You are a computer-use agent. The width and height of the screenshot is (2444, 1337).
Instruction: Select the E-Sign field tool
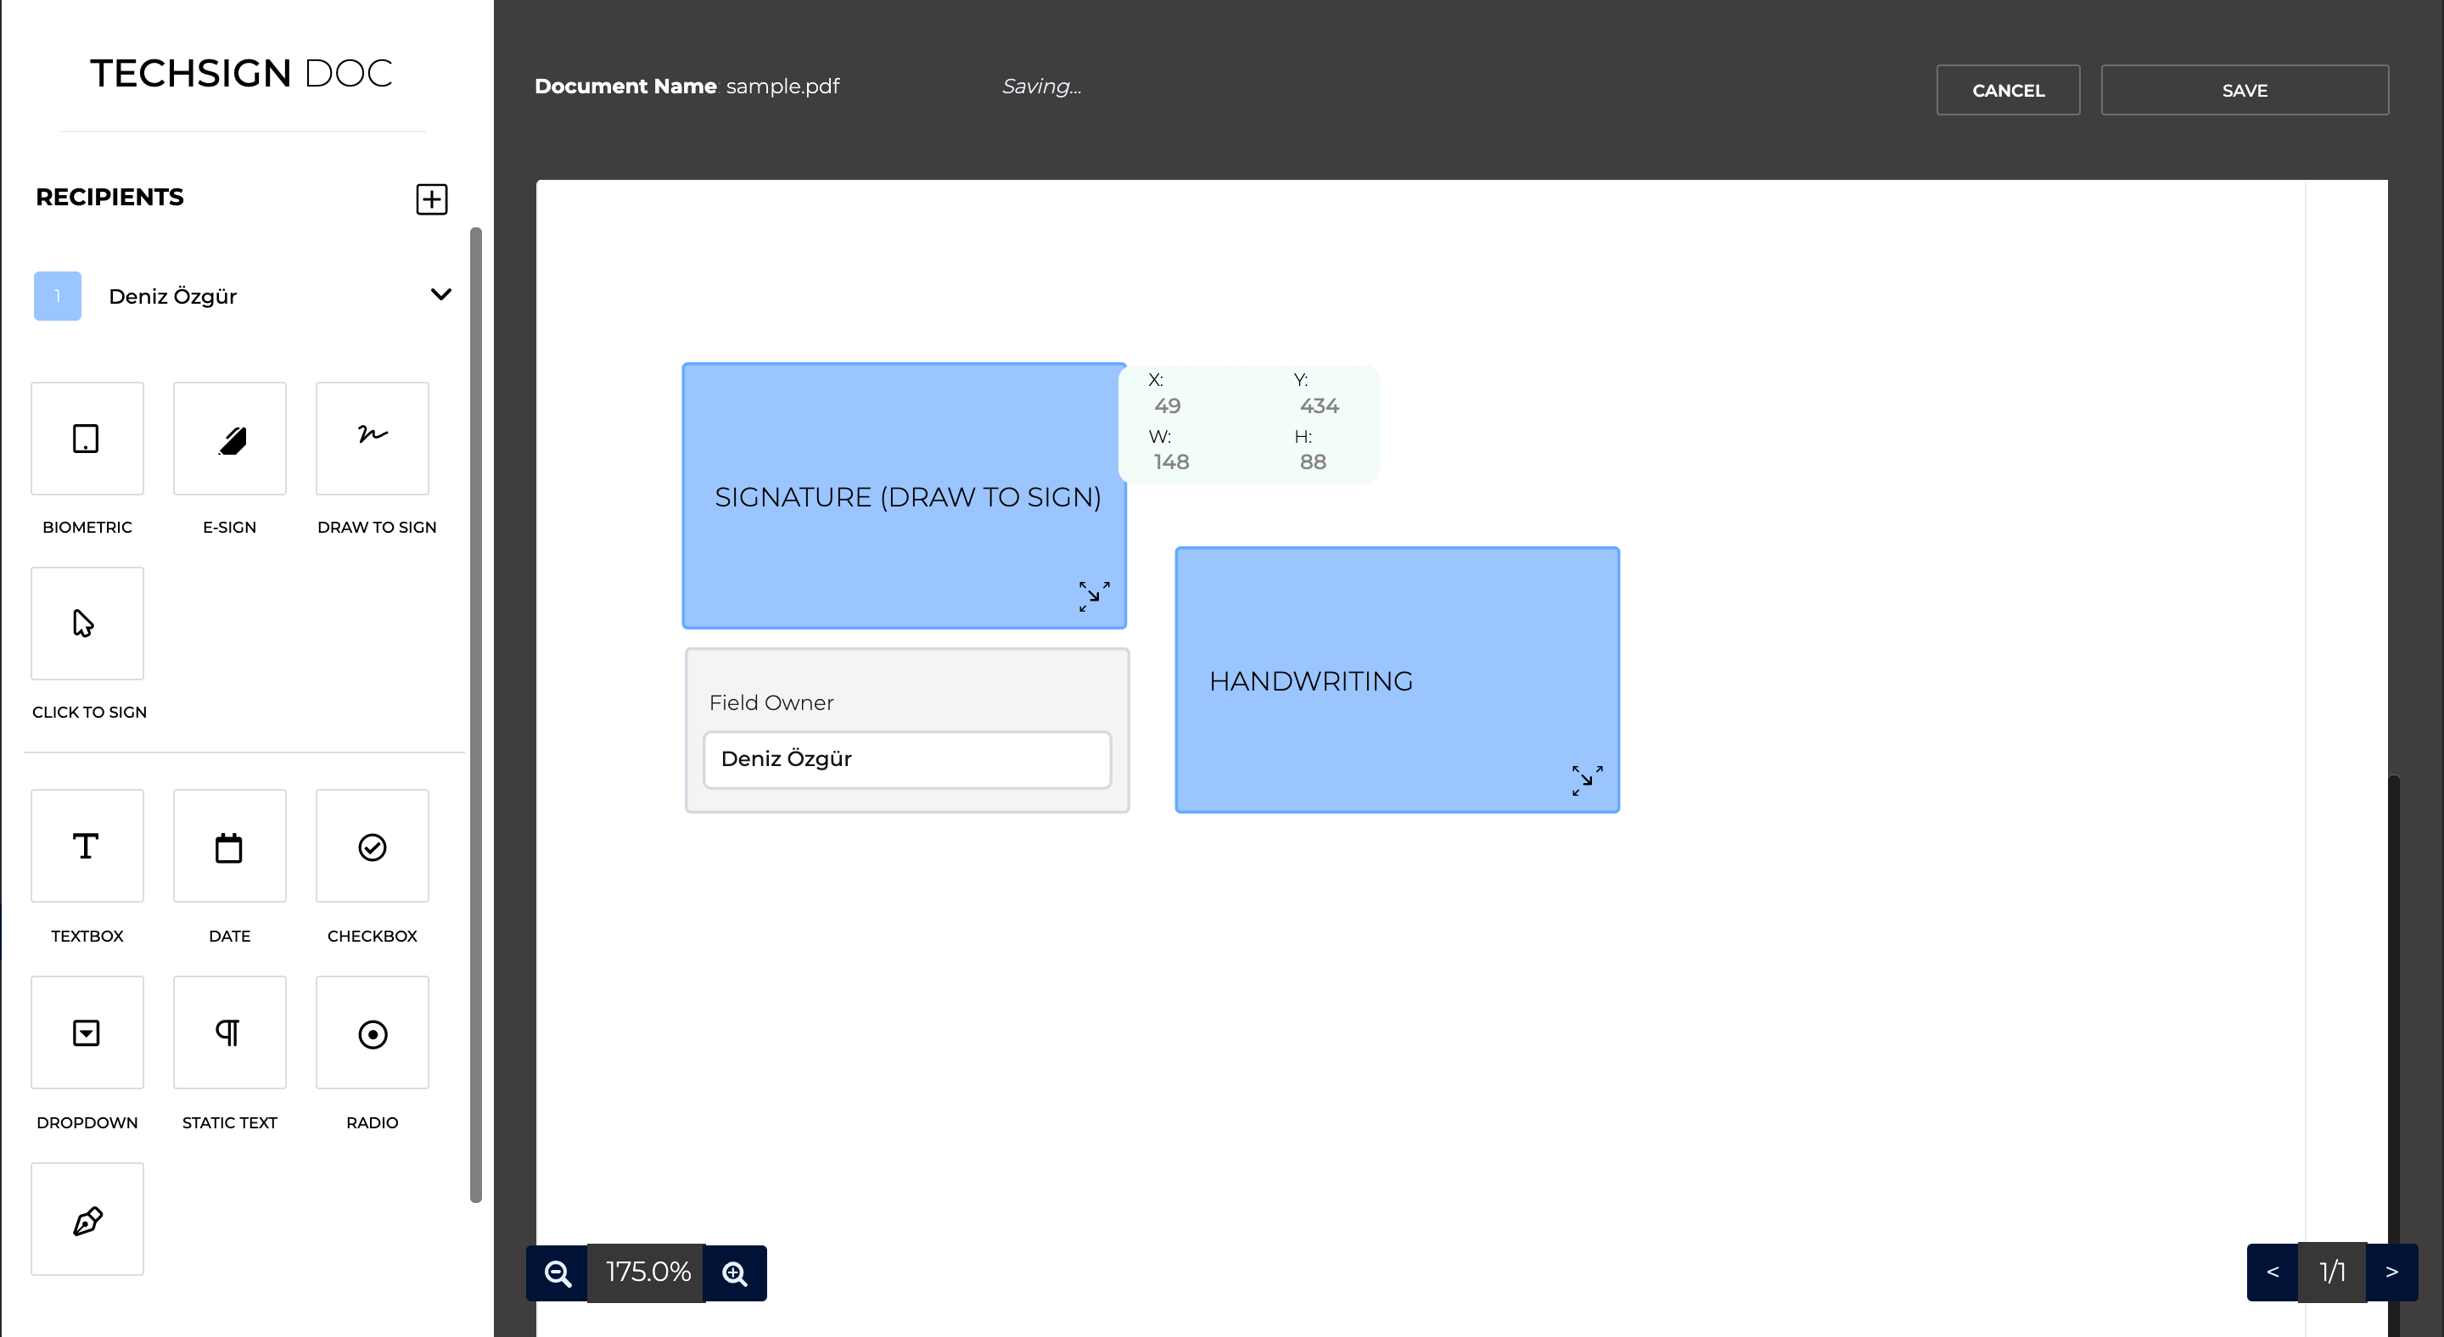pyautogui.click(x=230, y=438)
